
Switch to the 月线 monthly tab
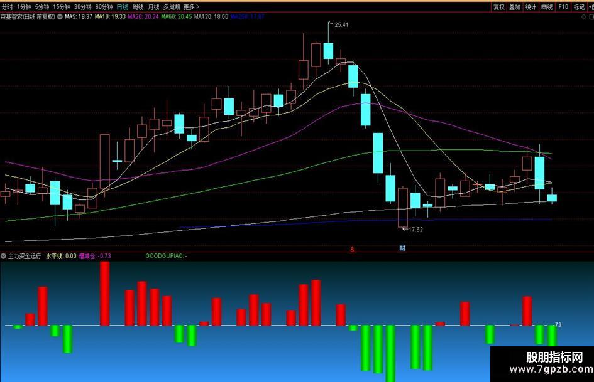click(153, 7)
